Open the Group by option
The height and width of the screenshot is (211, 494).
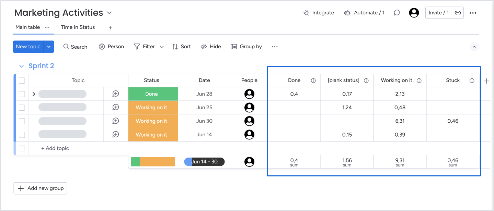click(246, 47)
